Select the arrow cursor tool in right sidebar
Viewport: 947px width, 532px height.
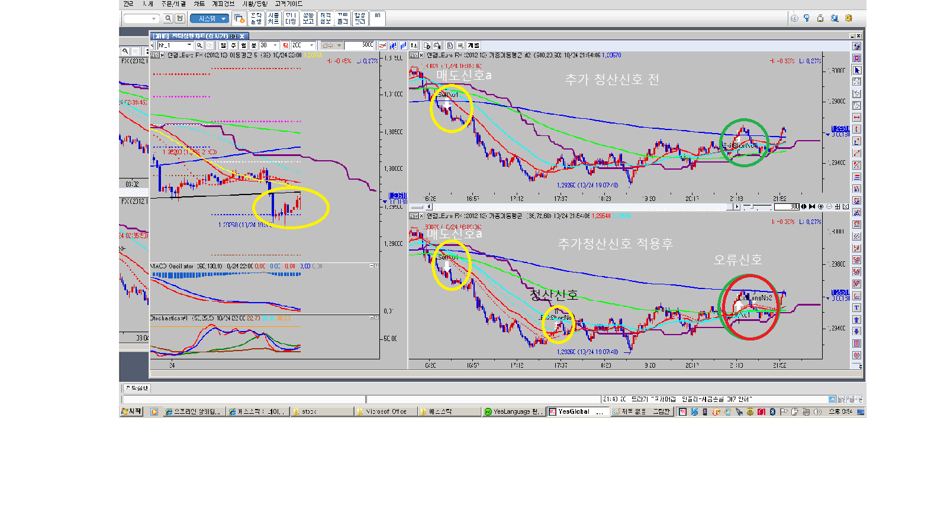pos(856,70)
